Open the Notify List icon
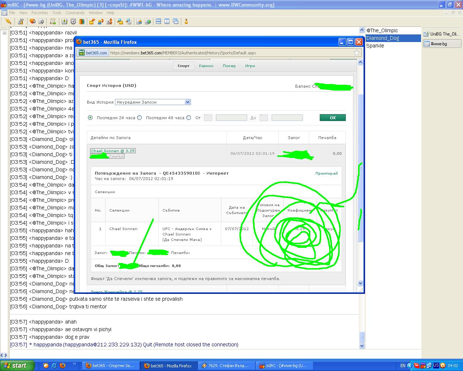 (139, 21)
